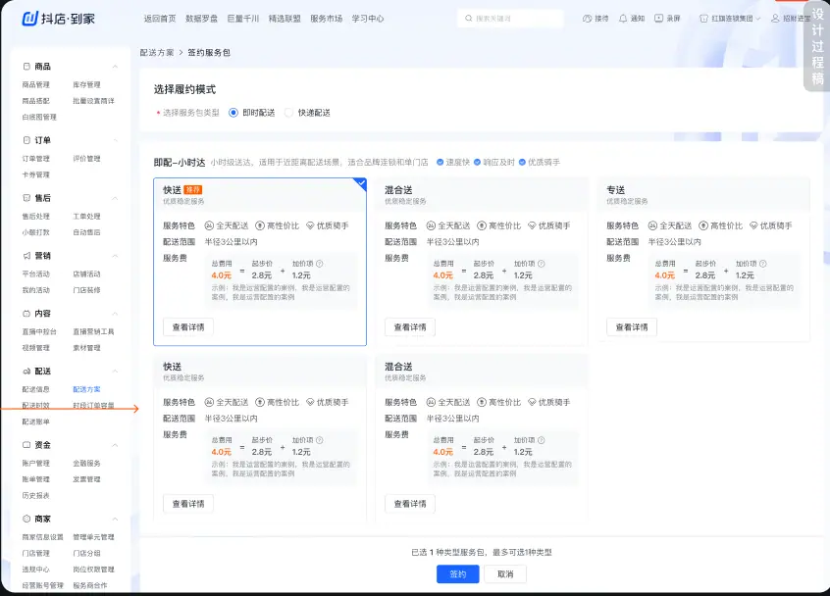Click the 售后 section icon in sidebar
The height and width of the screenshot is (596, 830).
coord(26,198)
